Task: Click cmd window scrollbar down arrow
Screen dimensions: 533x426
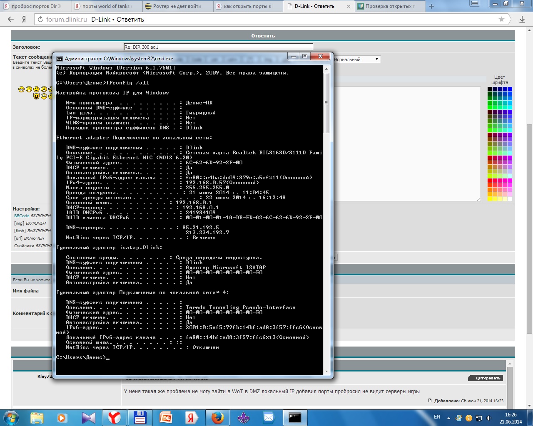Action: [326, 371]
